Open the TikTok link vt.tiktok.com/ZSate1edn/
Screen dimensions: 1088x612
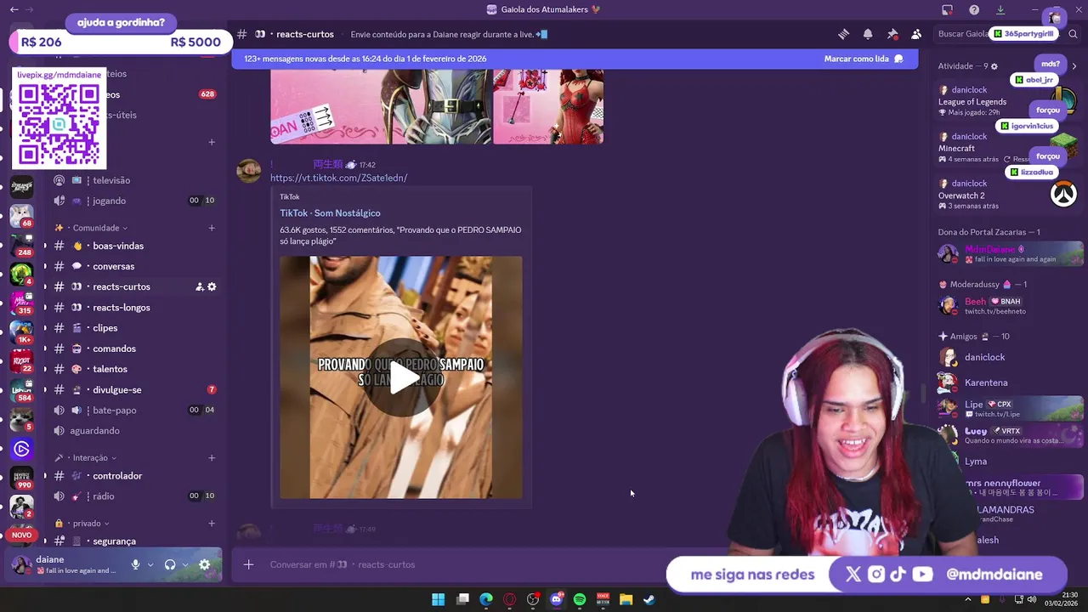coord(338,178)
